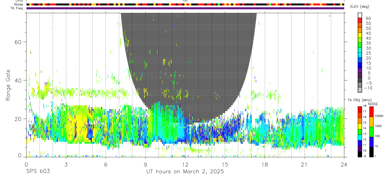Click the 151 CPID value
Screen dimensions: 387x178
[x=185, y=1]
